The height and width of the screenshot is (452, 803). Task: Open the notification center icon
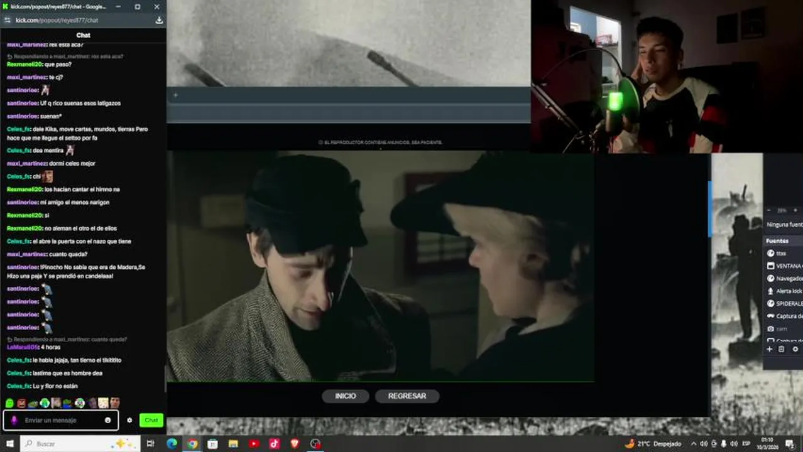[791, 444]
